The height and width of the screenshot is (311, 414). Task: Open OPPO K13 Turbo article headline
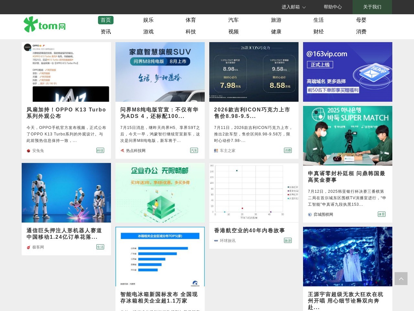tap(66, 113)
